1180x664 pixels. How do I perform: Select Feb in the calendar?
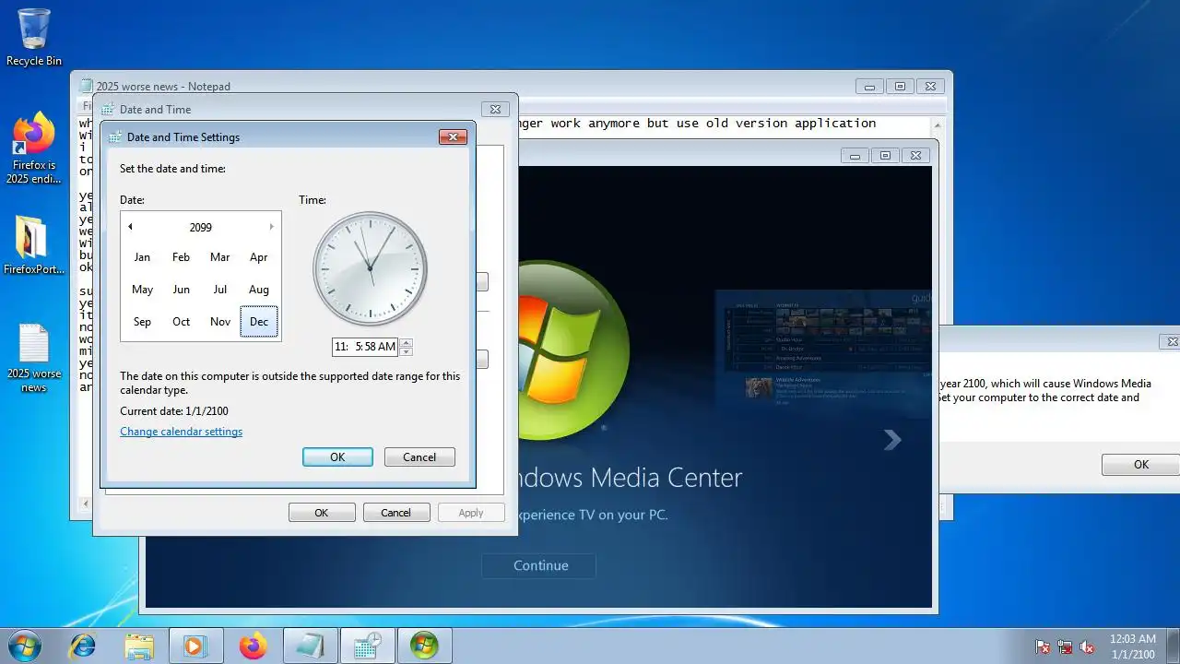pyautogui.click(x=181, y=257)
